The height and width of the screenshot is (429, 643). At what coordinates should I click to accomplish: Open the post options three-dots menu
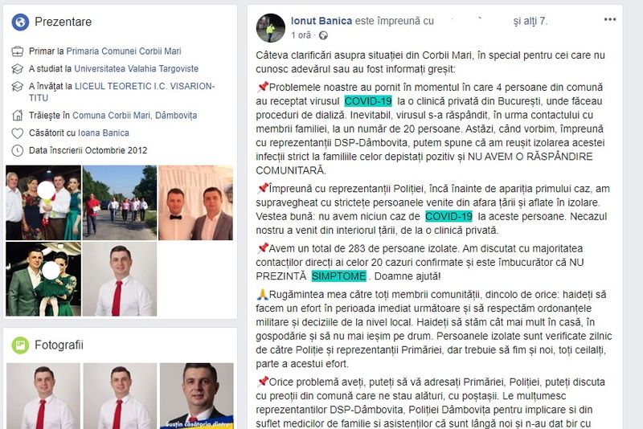point(610,19)
